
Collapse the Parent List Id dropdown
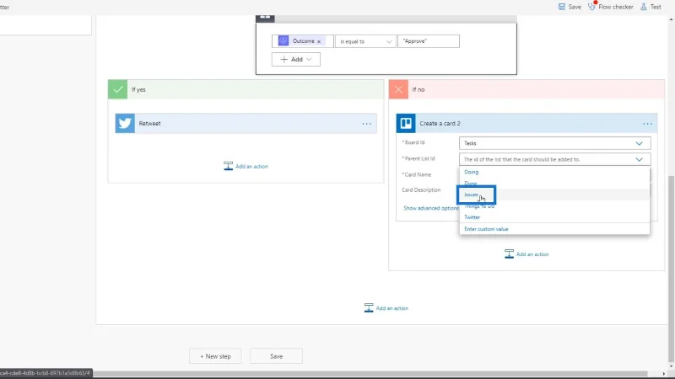(639, 159)
